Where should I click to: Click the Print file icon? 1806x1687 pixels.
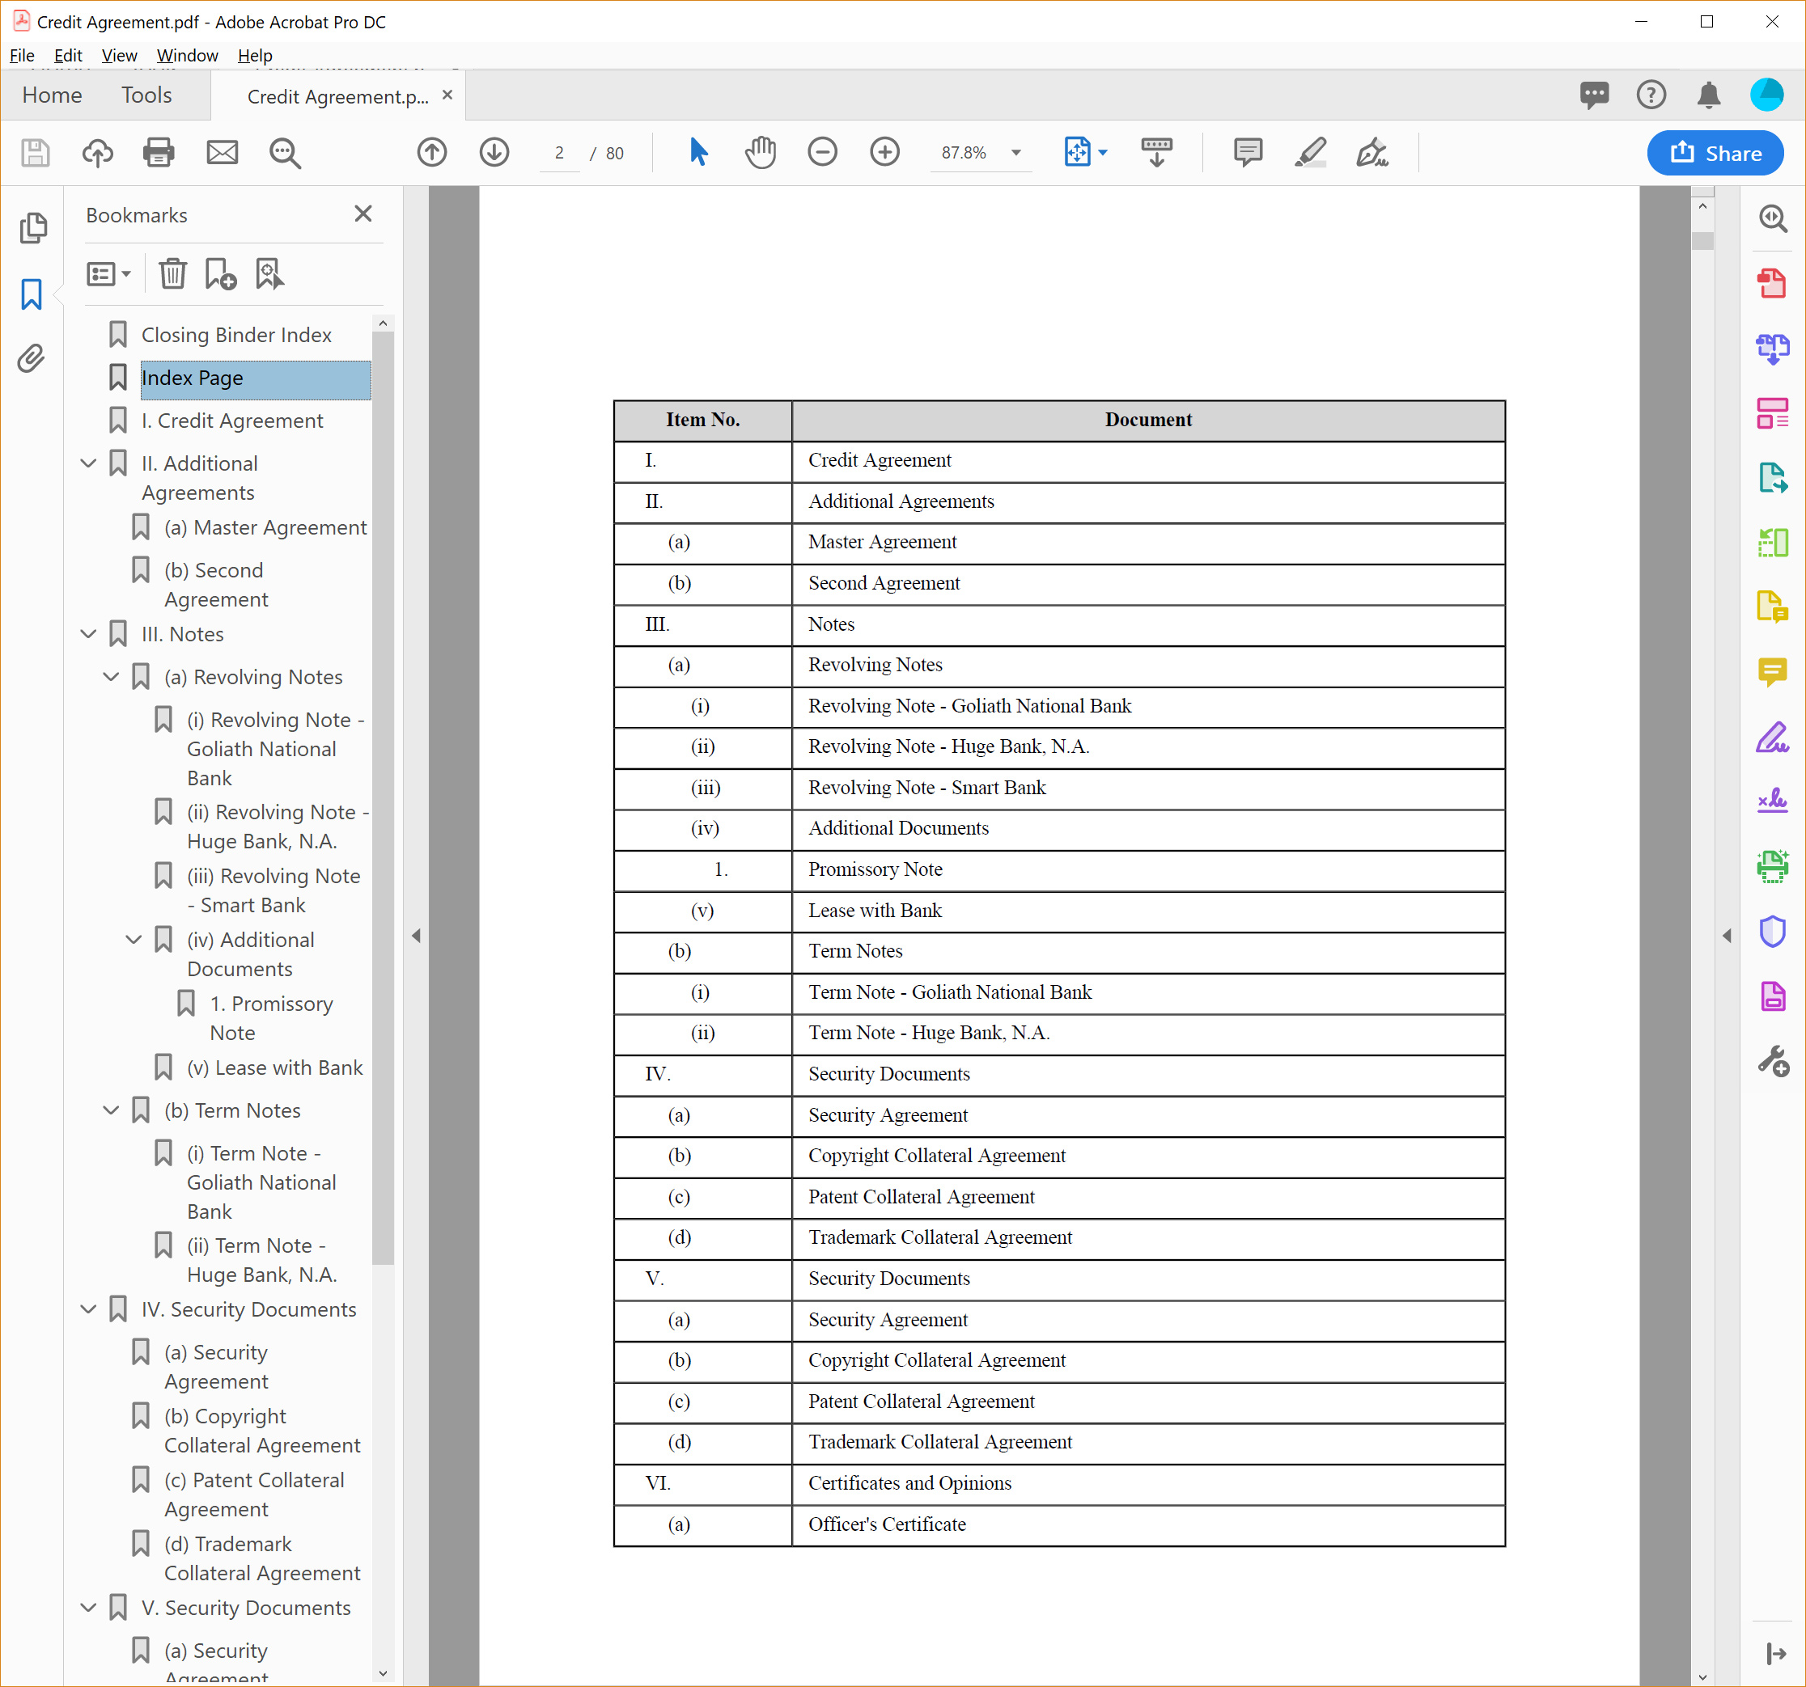point(159,153)
